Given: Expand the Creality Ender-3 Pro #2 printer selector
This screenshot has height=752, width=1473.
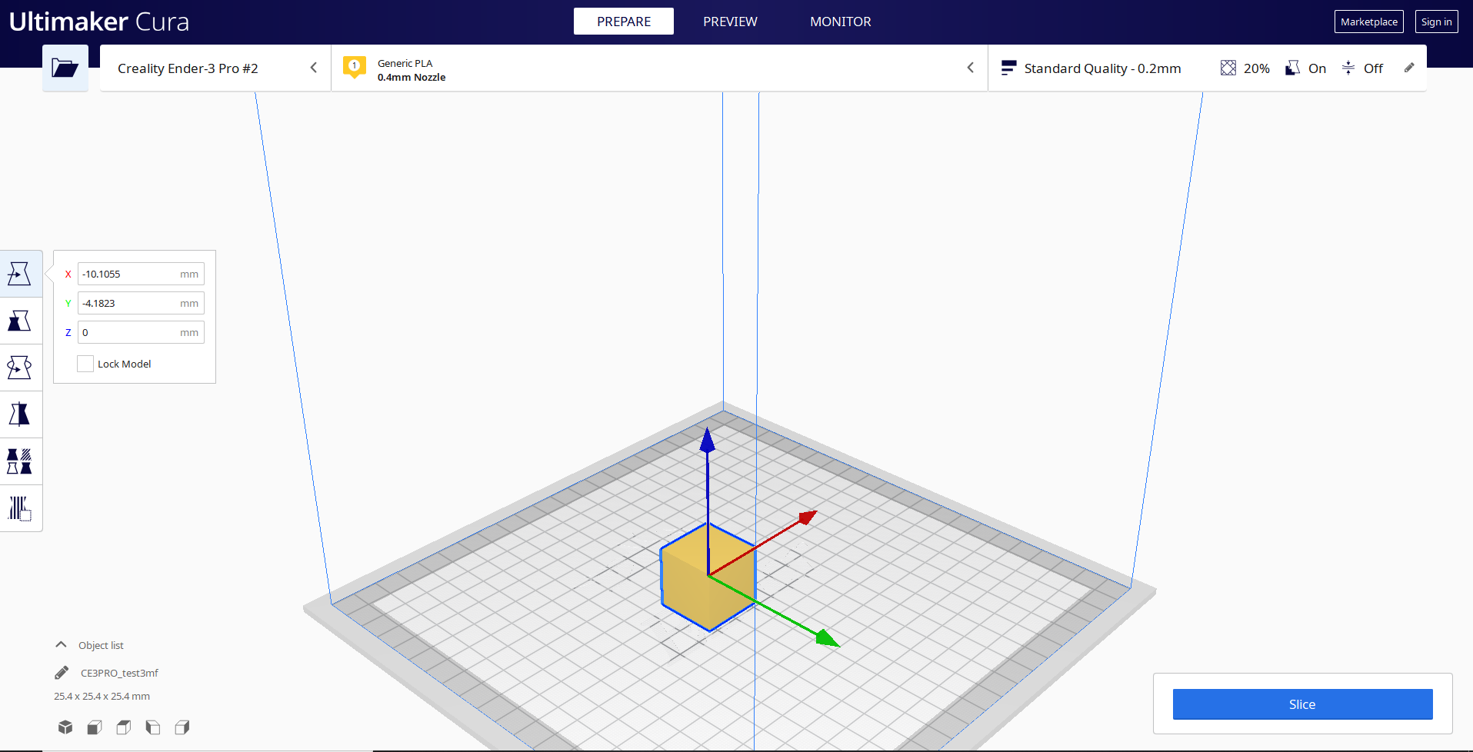Looking at the screenshot, I should point(215,68).
